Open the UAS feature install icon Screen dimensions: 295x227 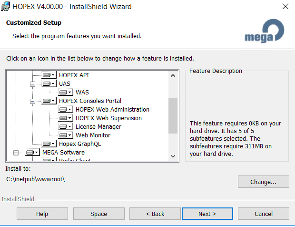coord(49,84)
